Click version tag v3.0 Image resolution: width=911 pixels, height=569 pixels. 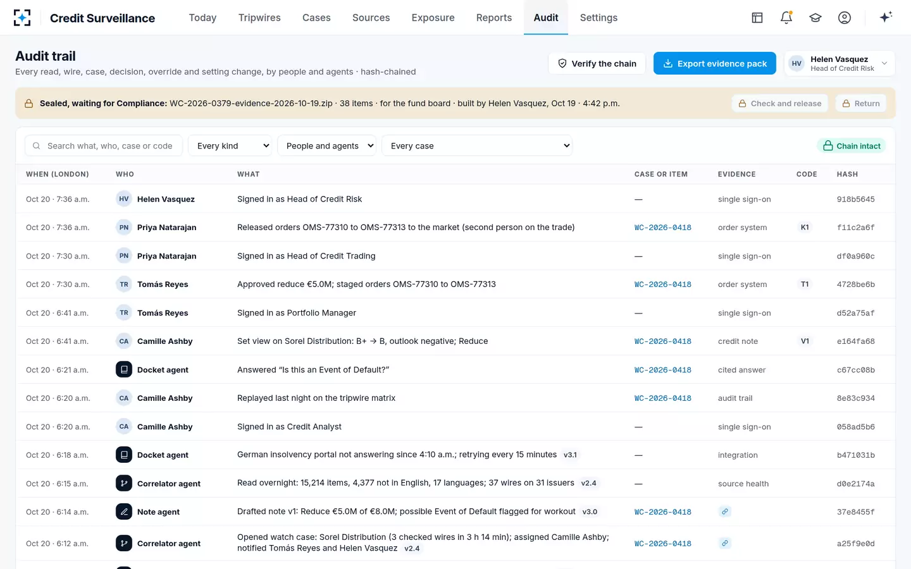[x=590, y=511]
